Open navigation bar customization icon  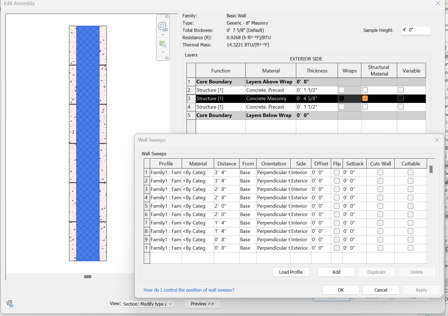click(167, 58)
